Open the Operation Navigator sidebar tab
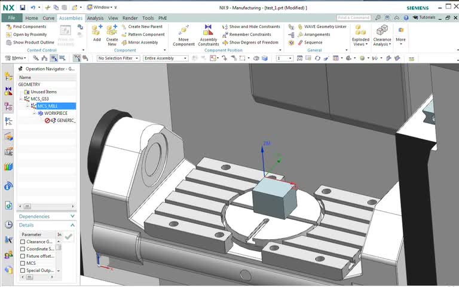Viewport: 459px width, 287px height. [x=8, y=121]
